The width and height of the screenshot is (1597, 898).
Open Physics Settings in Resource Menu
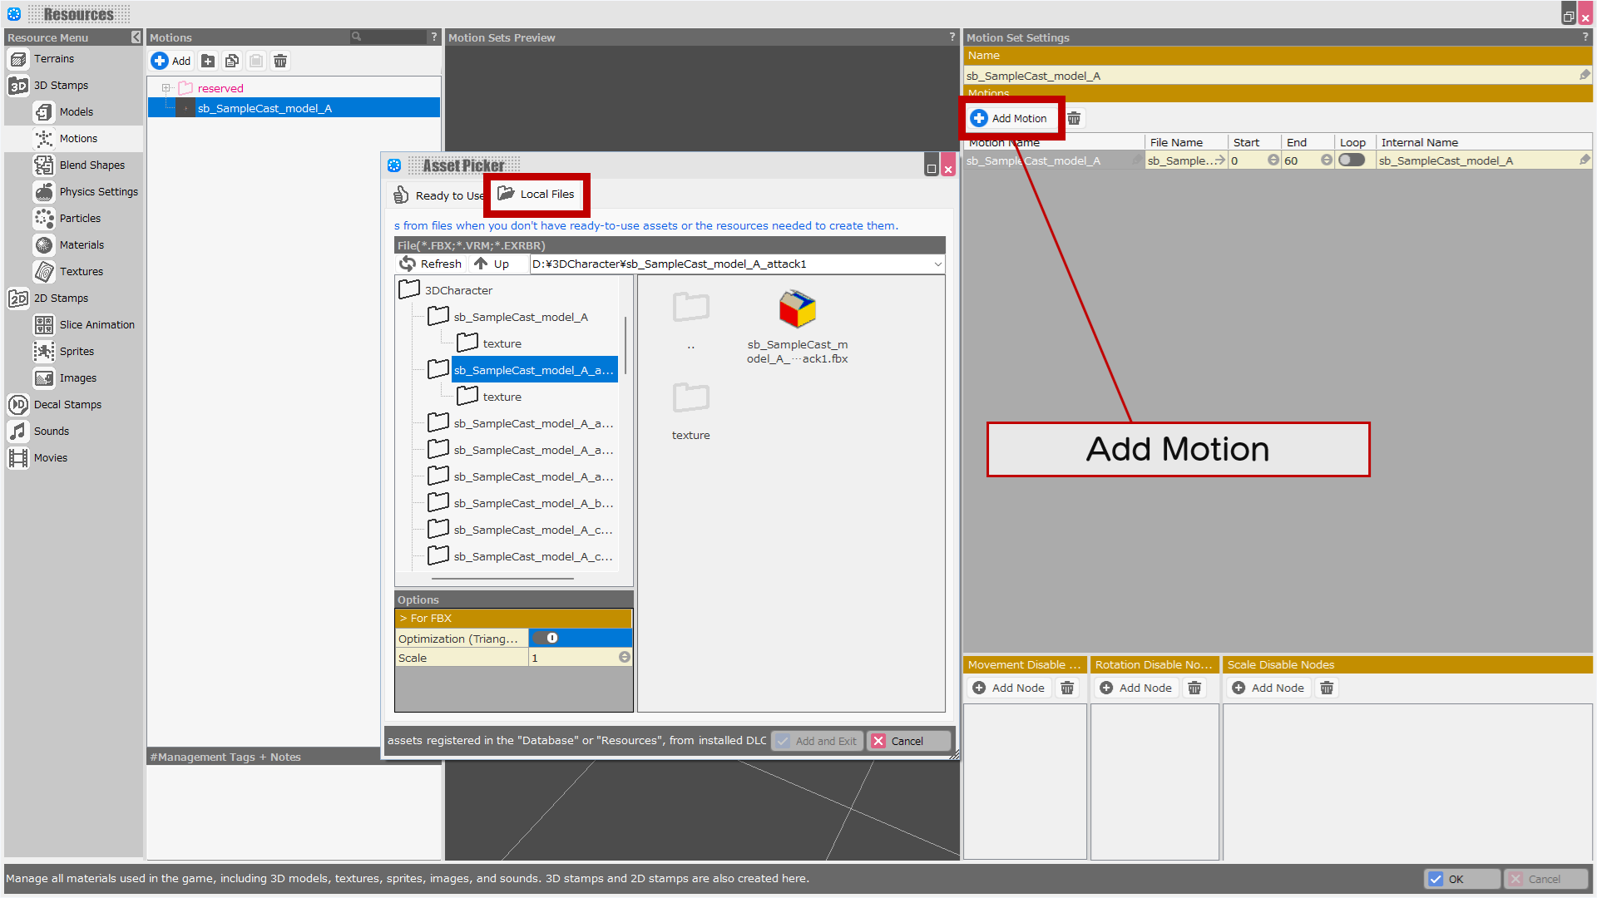pyautogui.click(x=98, y=192)
